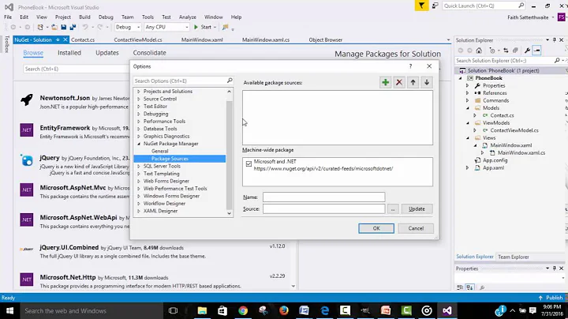Click Save All icon in toolbar
Viewport: 568px width, 319px height.
[73, 27]
